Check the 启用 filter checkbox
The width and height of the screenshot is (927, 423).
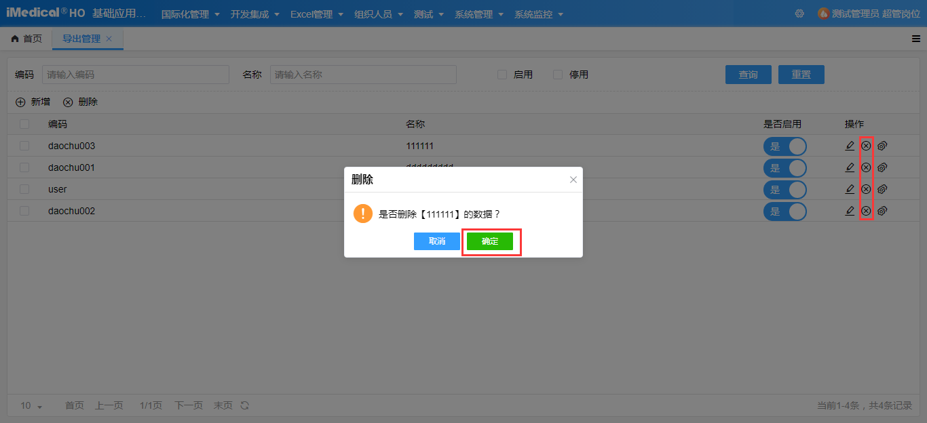(502, 75)
